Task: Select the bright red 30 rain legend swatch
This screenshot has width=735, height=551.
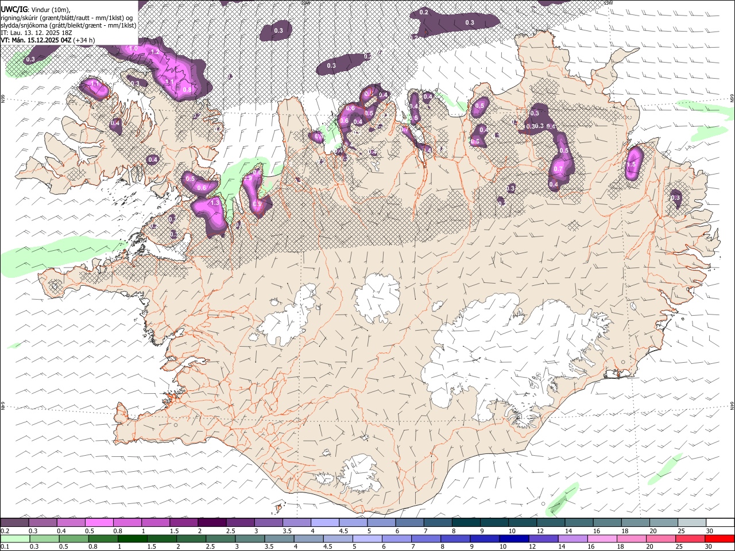Action: click(x=719, y=539)
